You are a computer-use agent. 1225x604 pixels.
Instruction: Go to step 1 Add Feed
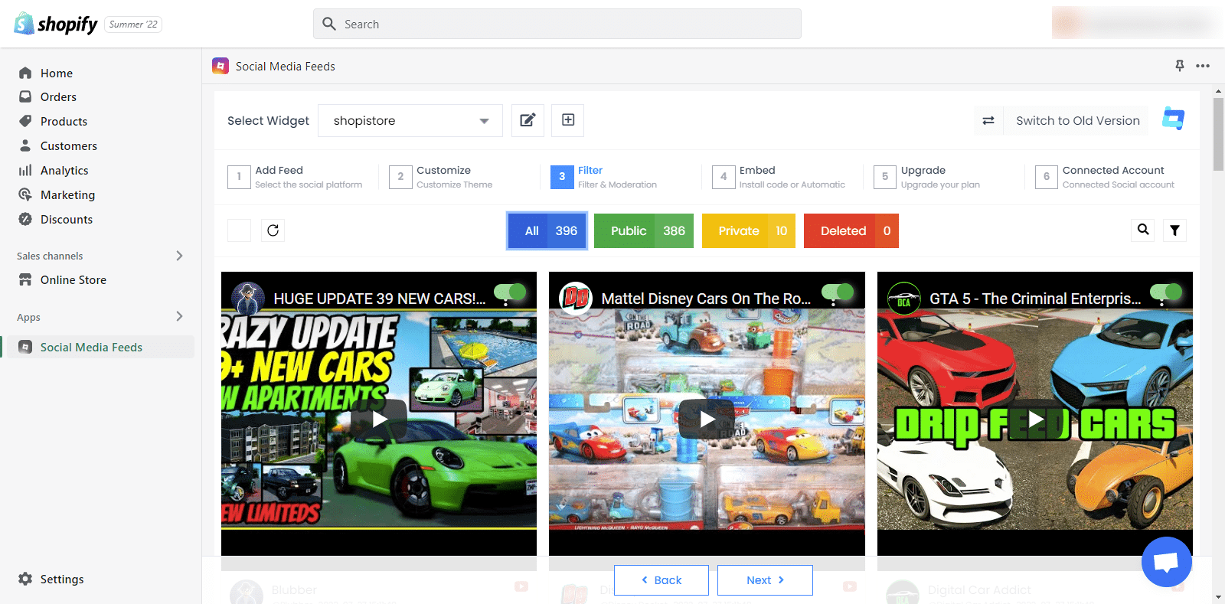tap(296, 177)
